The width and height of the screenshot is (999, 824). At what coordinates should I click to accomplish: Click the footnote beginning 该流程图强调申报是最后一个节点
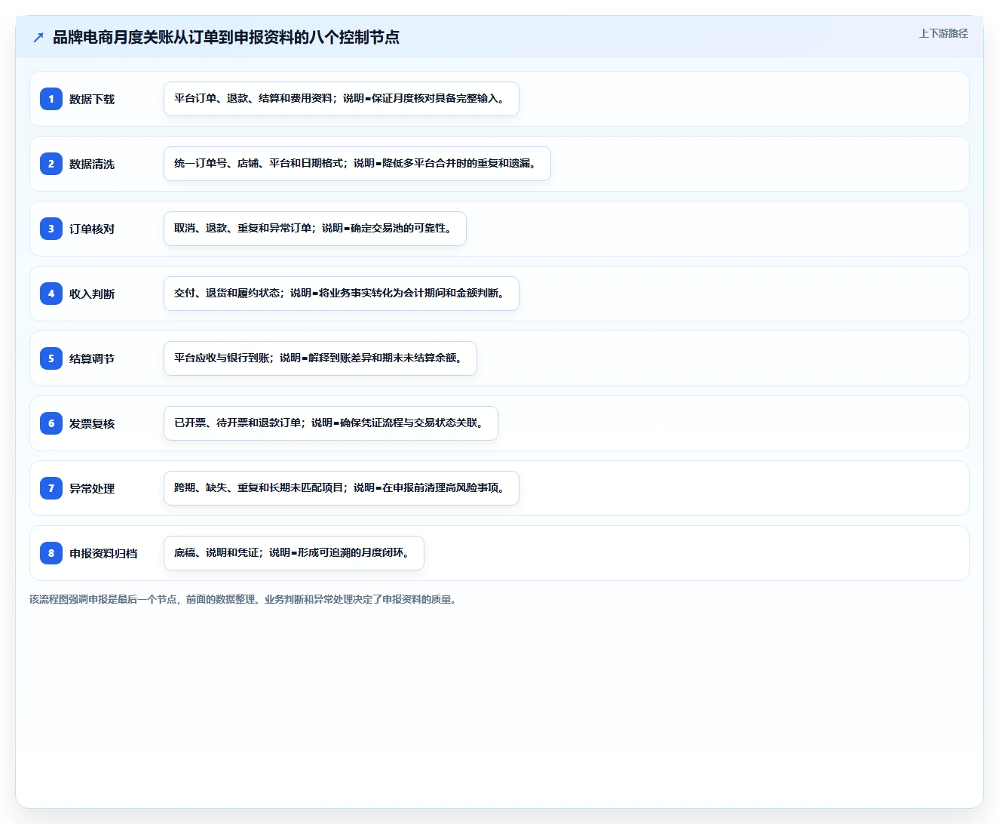244,599
